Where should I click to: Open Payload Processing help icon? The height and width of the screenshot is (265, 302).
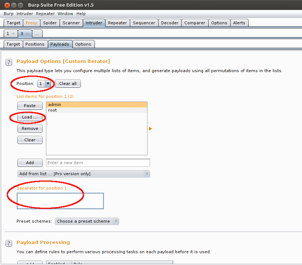[x=9, y=243]
